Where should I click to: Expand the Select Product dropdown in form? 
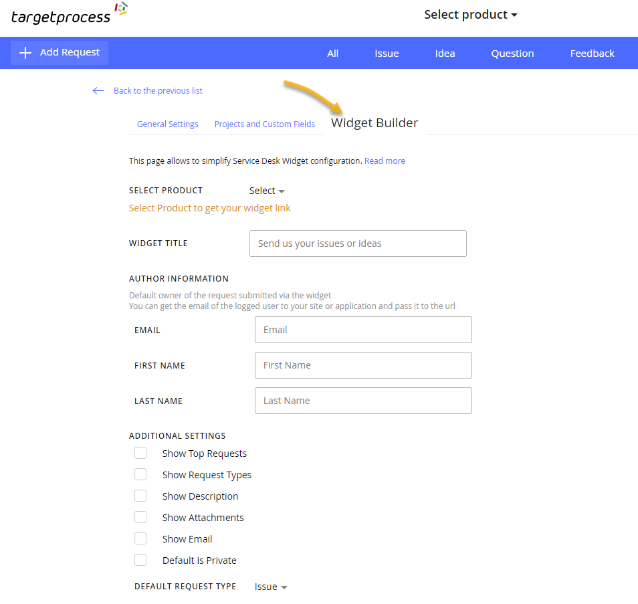pos(267,191)
